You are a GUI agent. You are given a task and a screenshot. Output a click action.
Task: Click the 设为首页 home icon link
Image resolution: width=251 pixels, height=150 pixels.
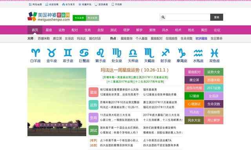coord(68,4)
